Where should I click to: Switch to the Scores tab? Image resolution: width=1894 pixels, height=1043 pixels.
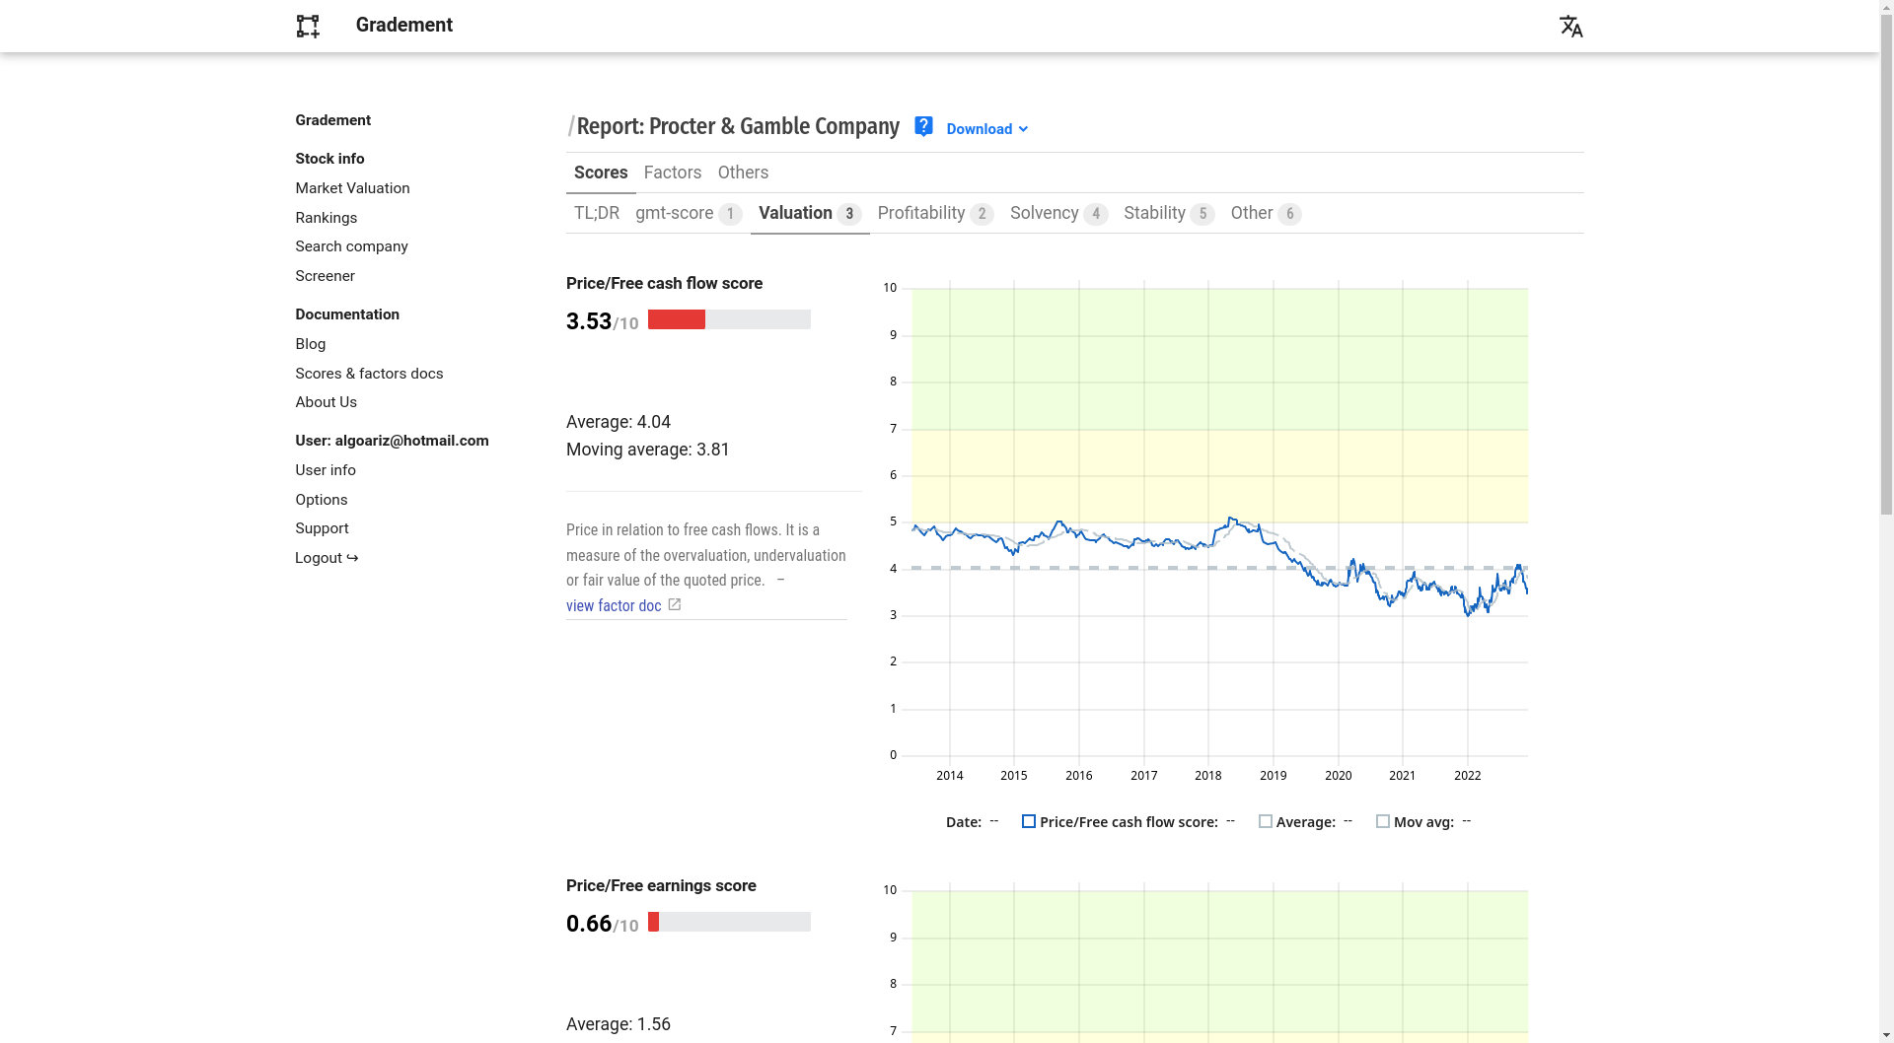601,173
